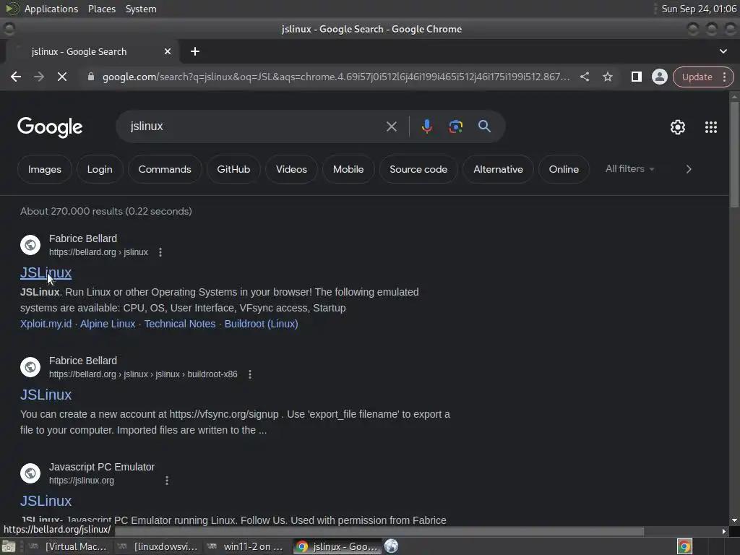Image resolution: width=740 pixels, height=555 pixels.
Task: Switch to the win11-2 on ... taskbar window
Action: (x=246, y=546)
